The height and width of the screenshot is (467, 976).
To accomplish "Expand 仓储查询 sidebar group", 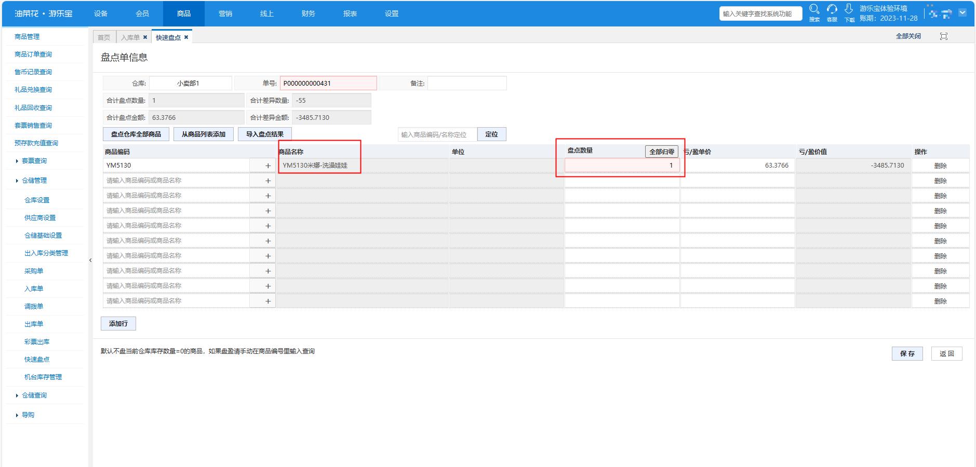I will [x=34, y=395].
